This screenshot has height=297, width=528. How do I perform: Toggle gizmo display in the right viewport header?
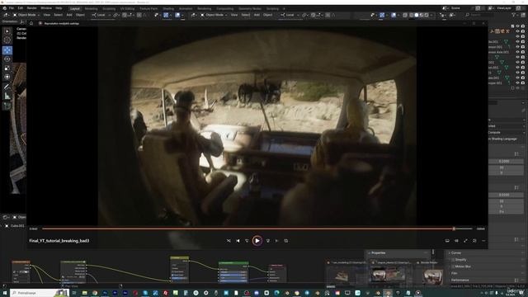click(382, 15)
